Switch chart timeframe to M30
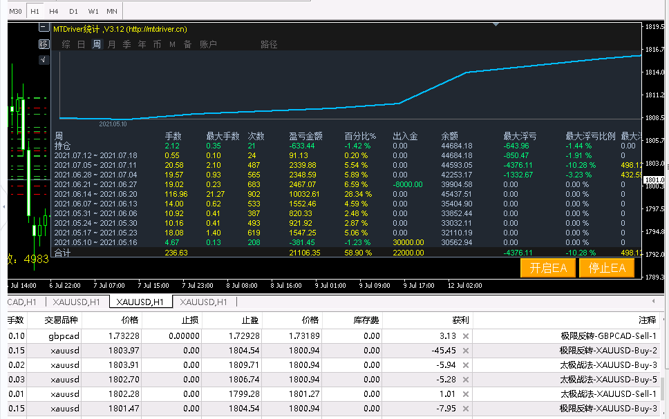The height and width of the screenshot is (419, 669). pos(15,11)
